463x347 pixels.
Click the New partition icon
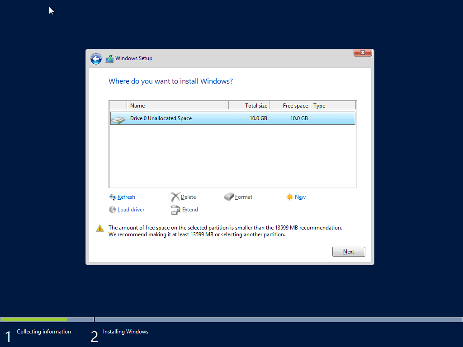click(x=289, y=197)
